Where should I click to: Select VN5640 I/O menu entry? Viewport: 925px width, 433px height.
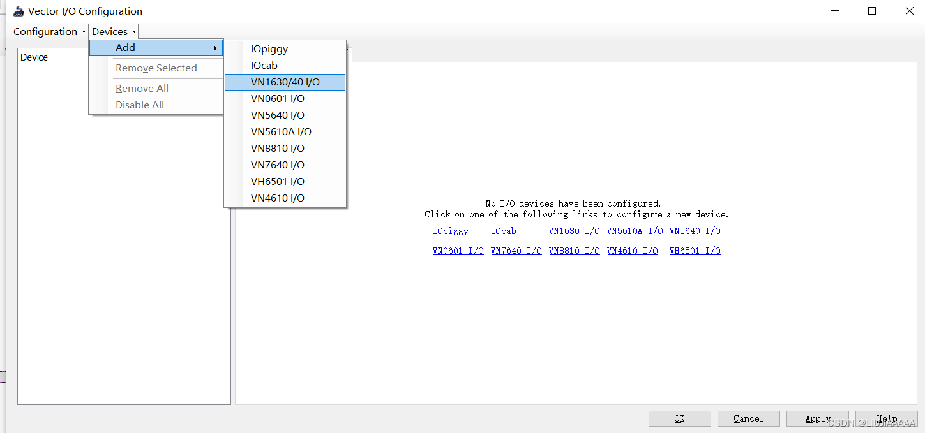point(285,115)
